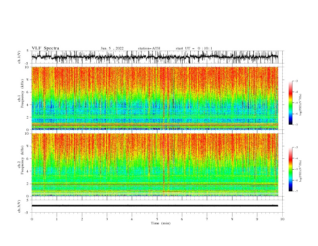Click the time axis tick label "3"
This screenshot has height=246, width=318.
tap(107, 219)
